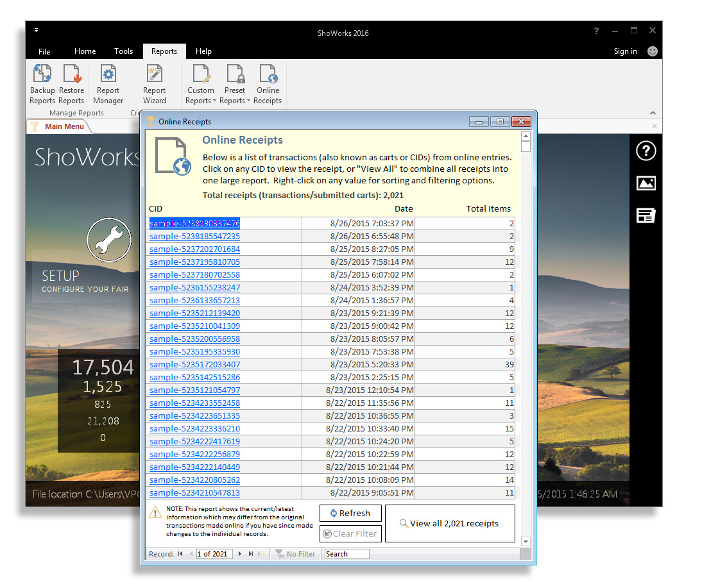Click the No Filter indicator
Screen dimensions: 702x586
[x=295, y=554]
